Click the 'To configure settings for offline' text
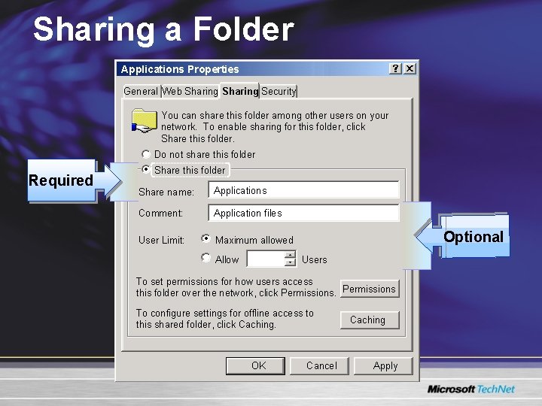The height and width of the screenshot is (406, 542). click(224, 319)
